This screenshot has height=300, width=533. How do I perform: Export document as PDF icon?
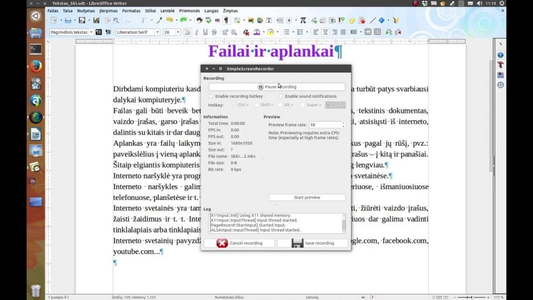click(107, 20)
